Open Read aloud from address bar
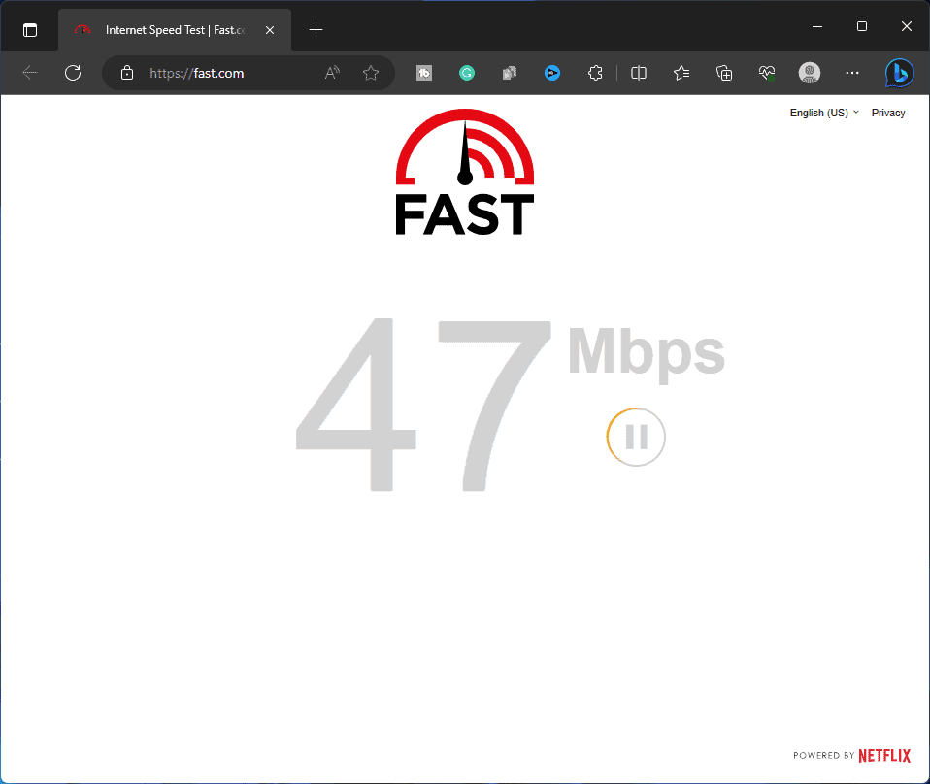 click(332, 73)
